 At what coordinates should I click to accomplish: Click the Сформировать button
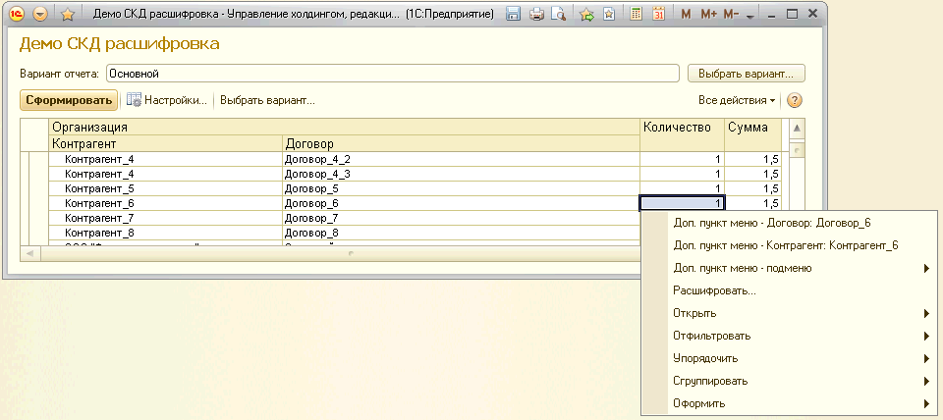point(69,100)
